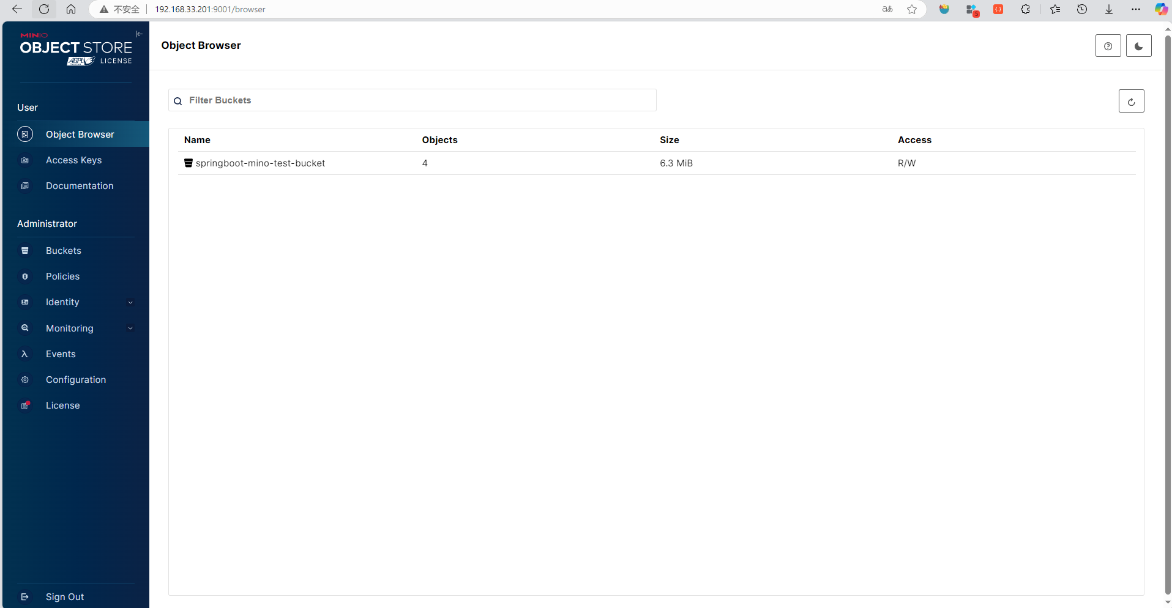Open the Copilot icon in browser toolbar
1172x608 pixels.
pyautogui.click(x=1161, y=9)
